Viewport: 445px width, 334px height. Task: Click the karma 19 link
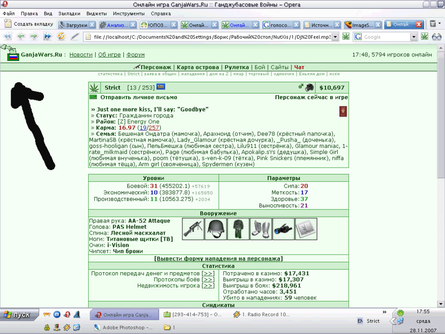(143, 128)
